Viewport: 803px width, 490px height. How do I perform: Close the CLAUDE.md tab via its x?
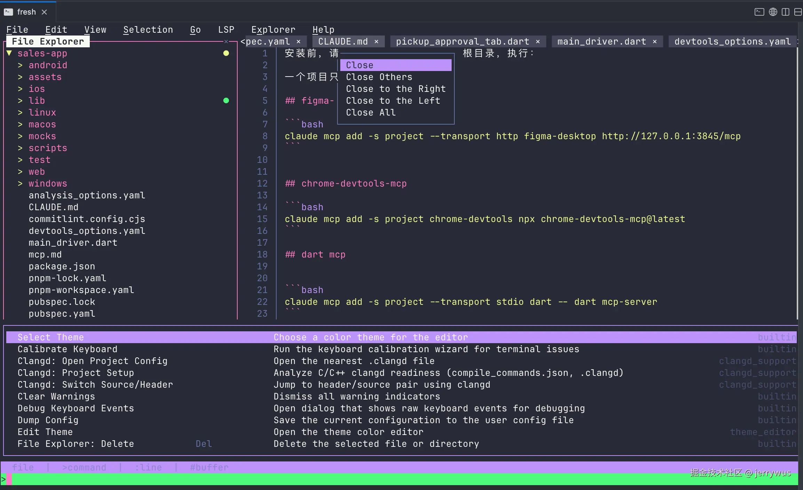tap(376, 41)
